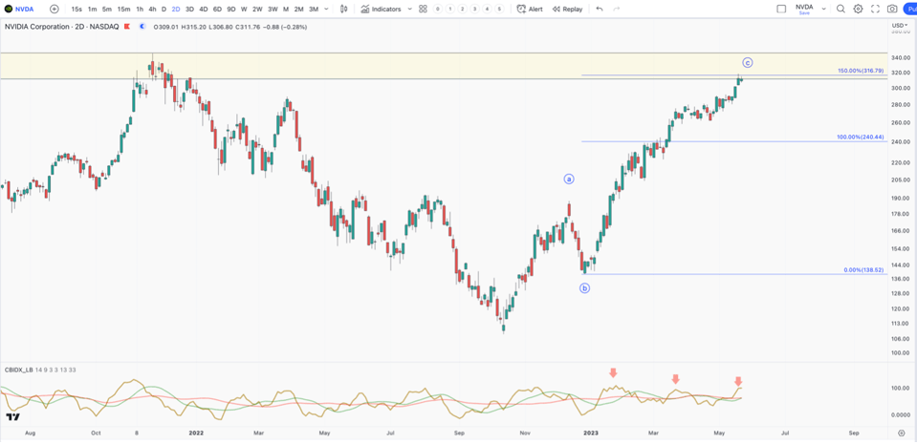The width and height of the screenshot is (917, 444).
Task: Enter fullscreen mode
Action: 875,9
